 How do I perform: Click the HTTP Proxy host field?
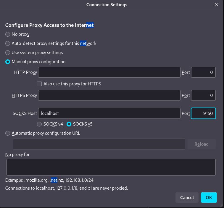[x=109, y=72]
